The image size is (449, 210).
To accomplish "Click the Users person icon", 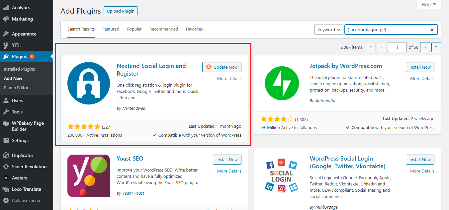I will click(x=6, y=101).
